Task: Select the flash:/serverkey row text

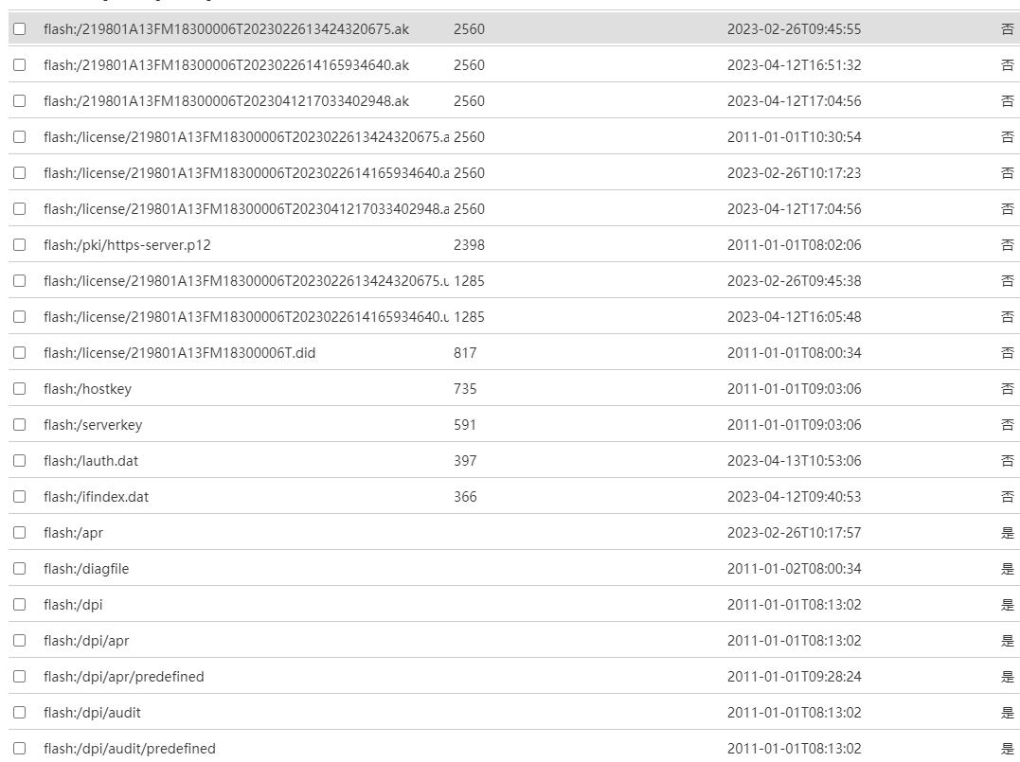Action: pyautogui.click(x=93, y=425)
